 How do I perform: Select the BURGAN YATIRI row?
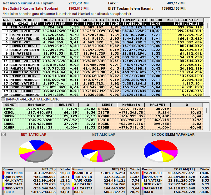(x=103, y=57)
